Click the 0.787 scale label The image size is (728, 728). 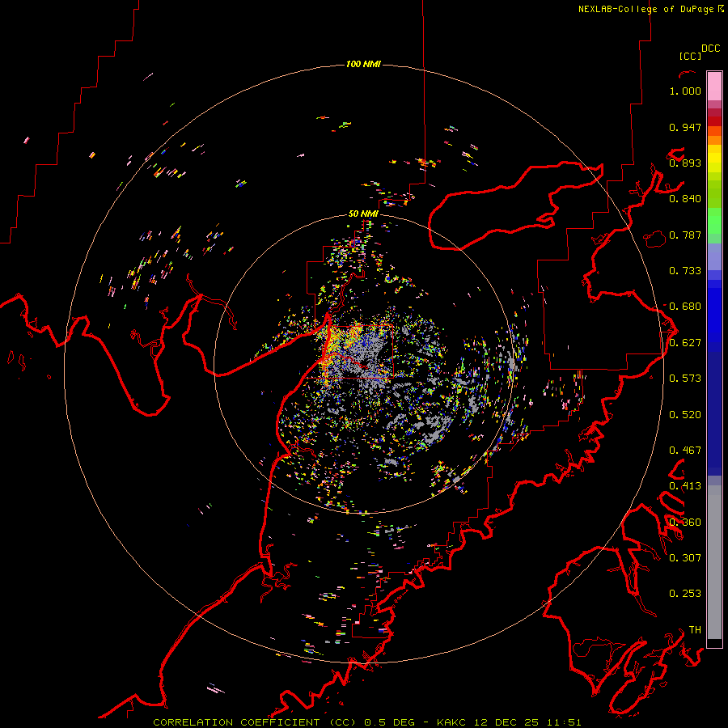tap(685, 235)
